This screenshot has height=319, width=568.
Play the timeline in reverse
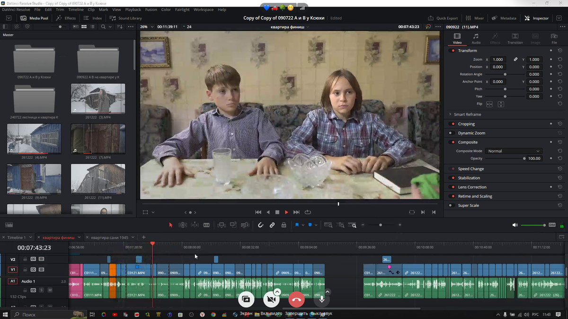268,212
